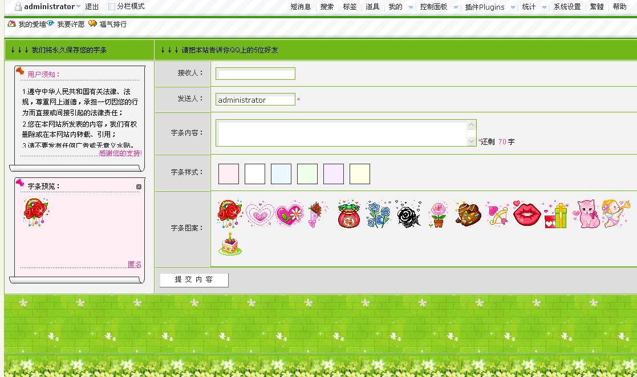The width and height of the screenshot is (637, 377).
Task: Select the white note style swatch
Action: click(x=255, y=174)
